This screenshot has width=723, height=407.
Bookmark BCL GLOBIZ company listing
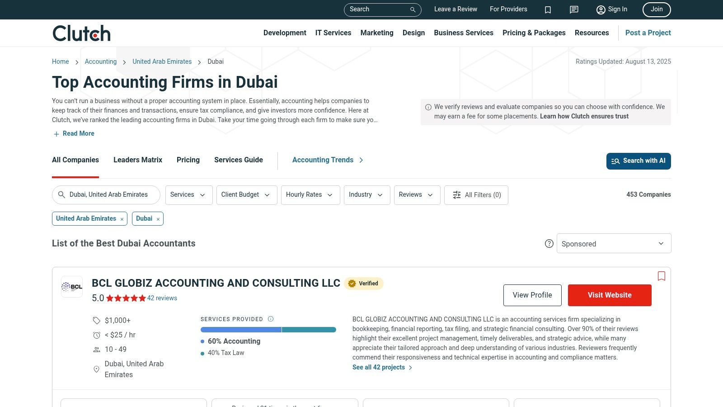[x=662, y=276]
